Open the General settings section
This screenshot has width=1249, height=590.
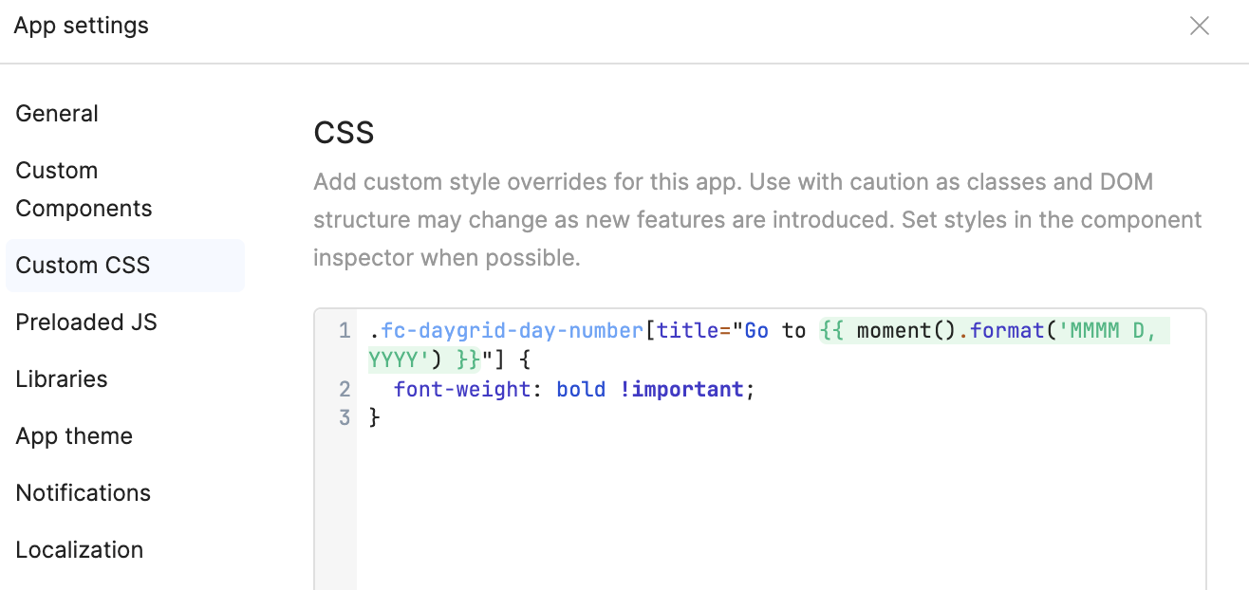pos(57,114)
